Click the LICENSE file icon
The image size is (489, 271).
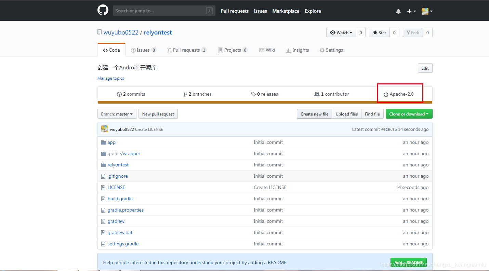pyautogui.click(x=104, y=187)
